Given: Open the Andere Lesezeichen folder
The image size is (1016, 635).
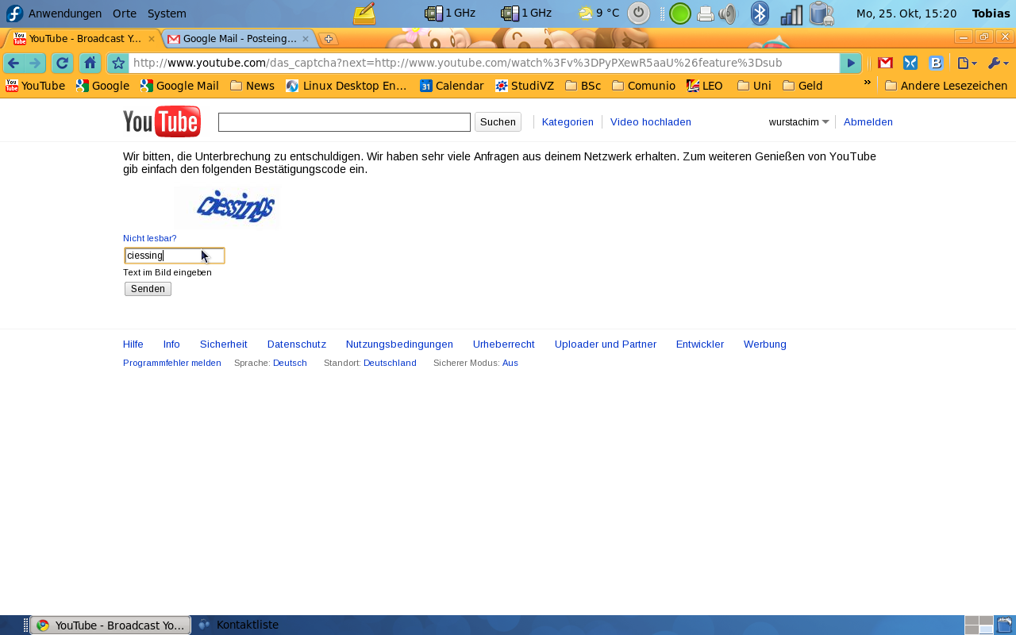Looking at the screenshot, I should (x=946, y=86).
